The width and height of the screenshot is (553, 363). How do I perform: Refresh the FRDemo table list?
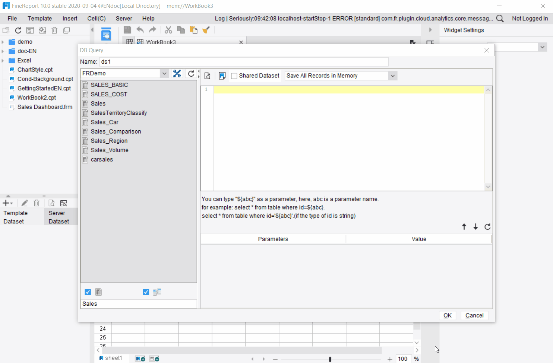191,74
